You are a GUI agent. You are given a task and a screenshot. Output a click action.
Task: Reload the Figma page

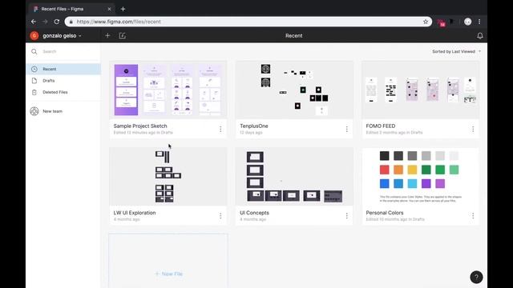click(57, 22)
